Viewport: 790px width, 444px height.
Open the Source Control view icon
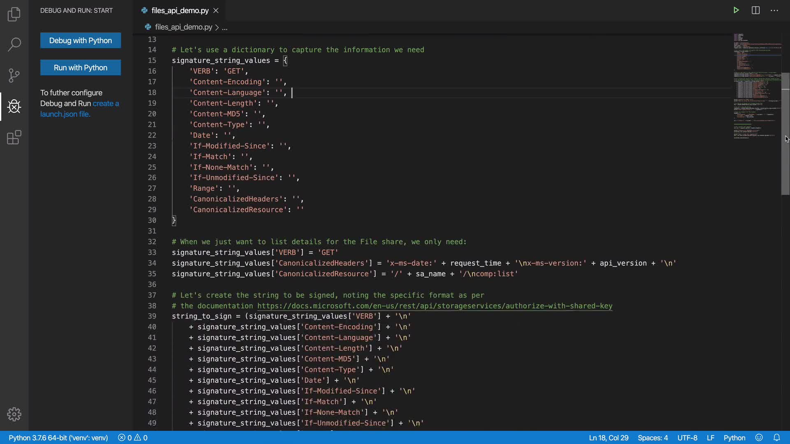pos(14,75)
